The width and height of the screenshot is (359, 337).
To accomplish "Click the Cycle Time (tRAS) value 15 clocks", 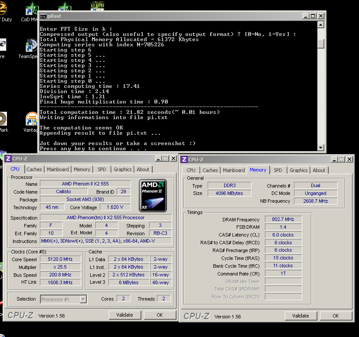I will click(x=283, y=258).
